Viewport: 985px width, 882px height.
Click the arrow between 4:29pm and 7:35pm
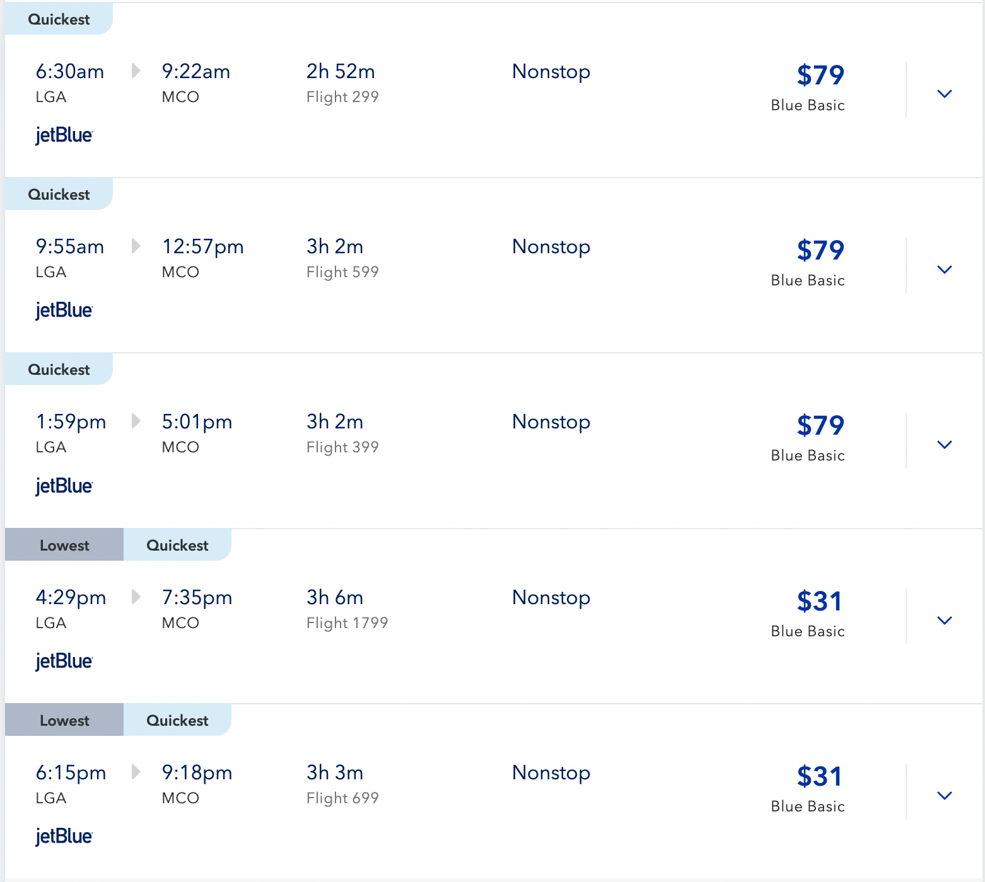[x=136, y=597]
